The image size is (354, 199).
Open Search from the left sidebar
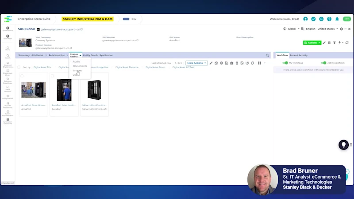(8, 56)
